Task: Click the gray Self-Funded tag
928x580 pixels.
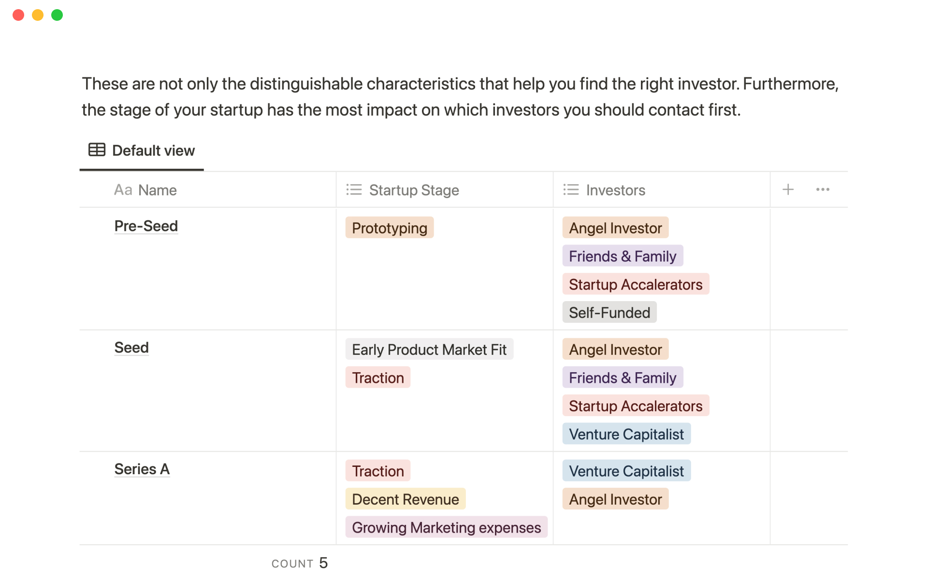Action: click(x=609, y=312)
